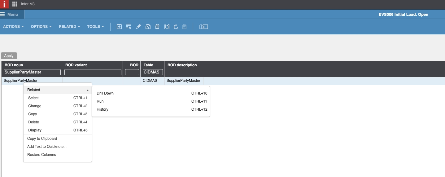The width and height of the screenshot is (445, 177).
Task: Click the Delete trash can icon
Action: pos(157,27)
